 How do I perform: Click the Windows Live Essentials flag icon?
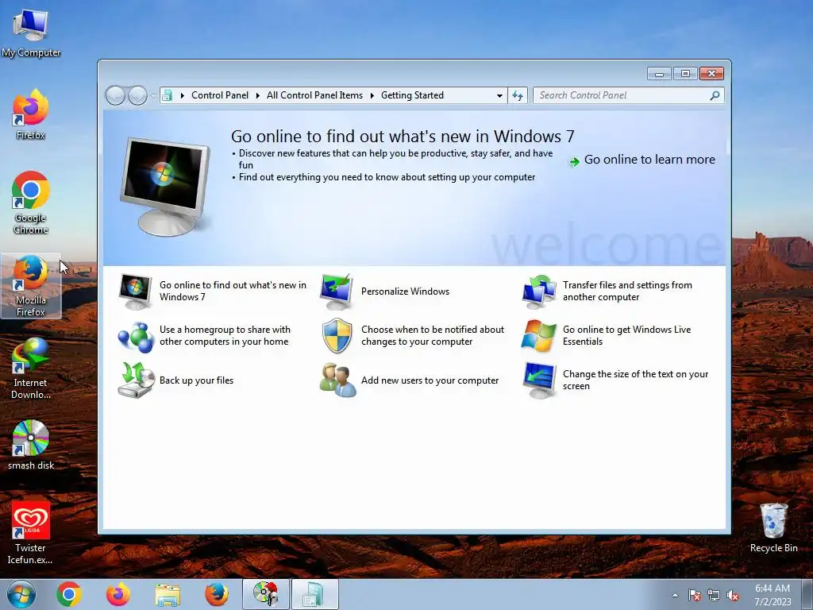(539, 336)
